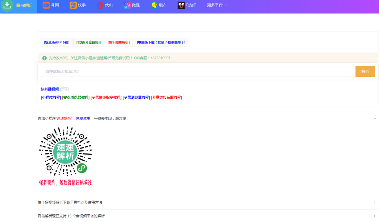The width and height of the screenshot is (379, 222).
Task: Click the 免费试用 blue text
Action: click(x=83, y=118)
